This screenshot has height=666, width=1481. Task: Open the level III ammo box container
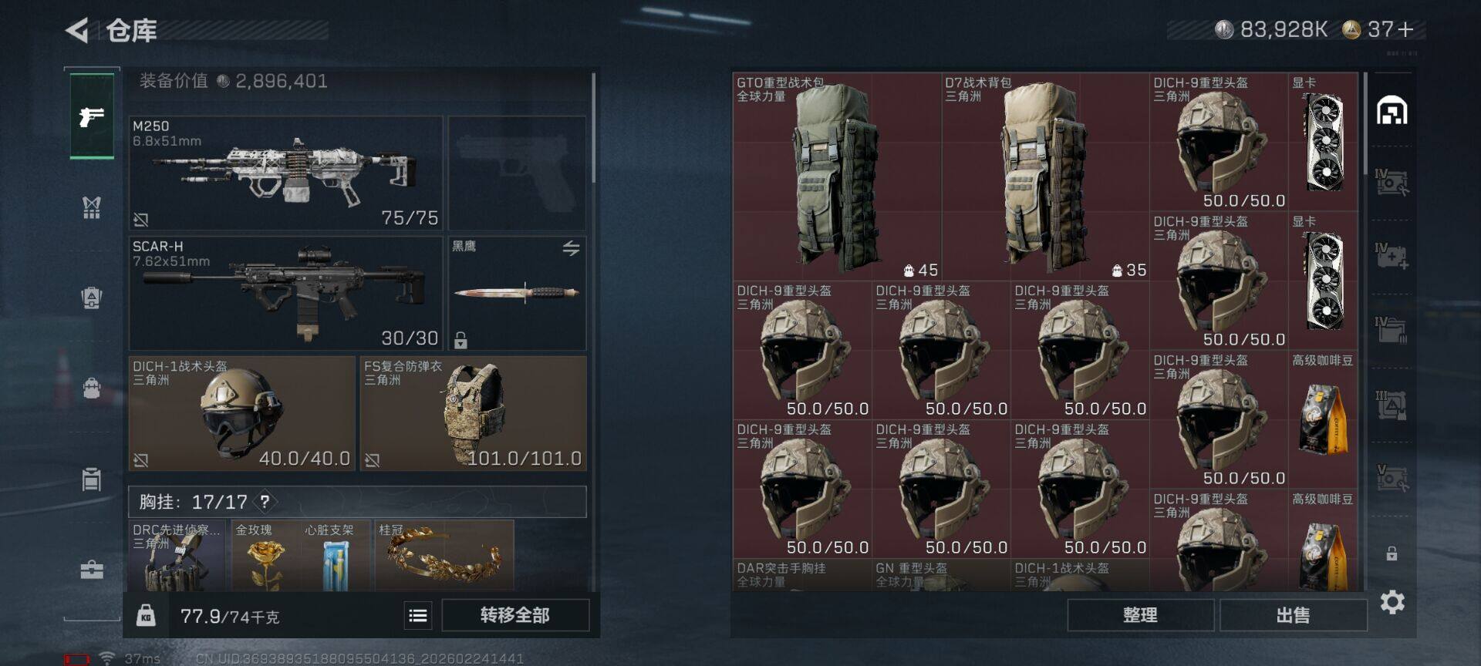1392,405
